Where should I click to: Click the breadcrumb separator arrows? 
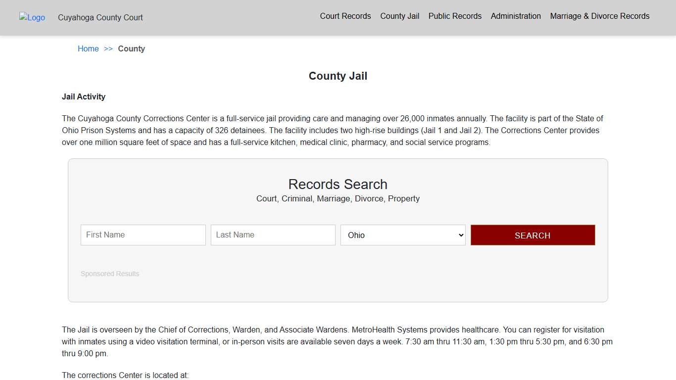(x=108, y=48)
